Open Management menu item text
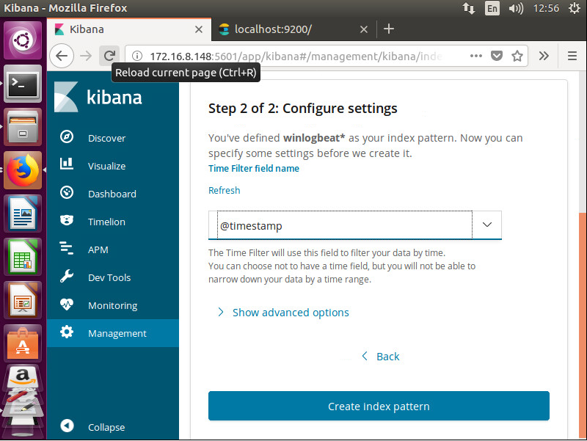The height and width of the screenshot is (441, 587). pyautogui.click(x=117, y=334)
